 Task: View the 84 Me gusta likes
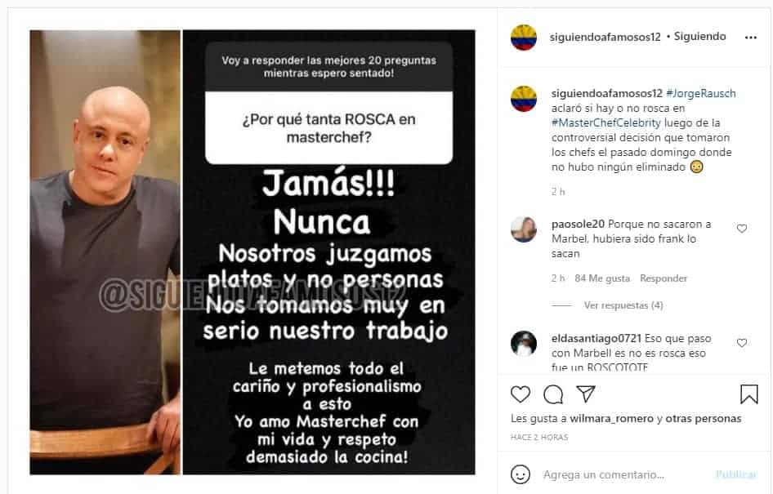point(602,278)
